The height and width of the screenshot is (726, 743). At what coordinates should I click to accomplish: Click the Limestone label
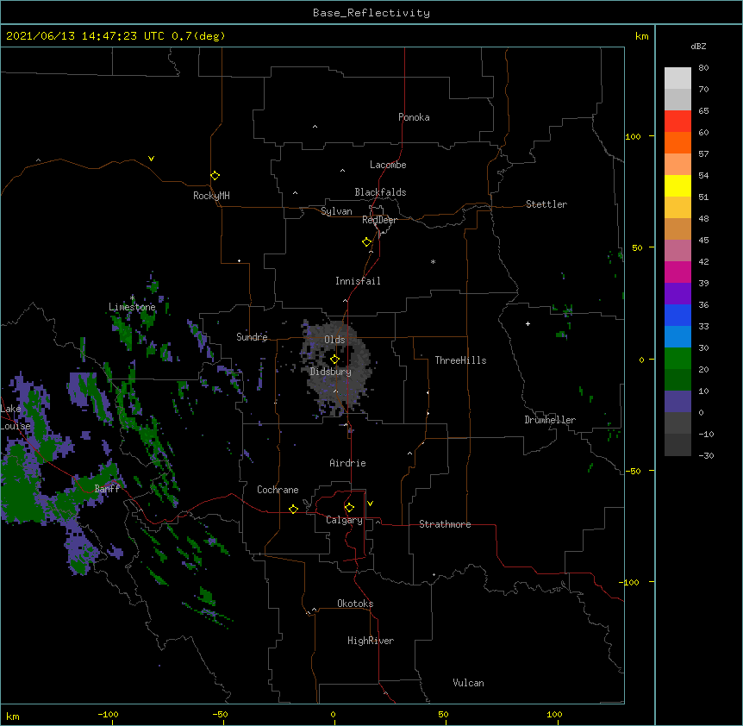pyautogui.click(x=132, y=307)
